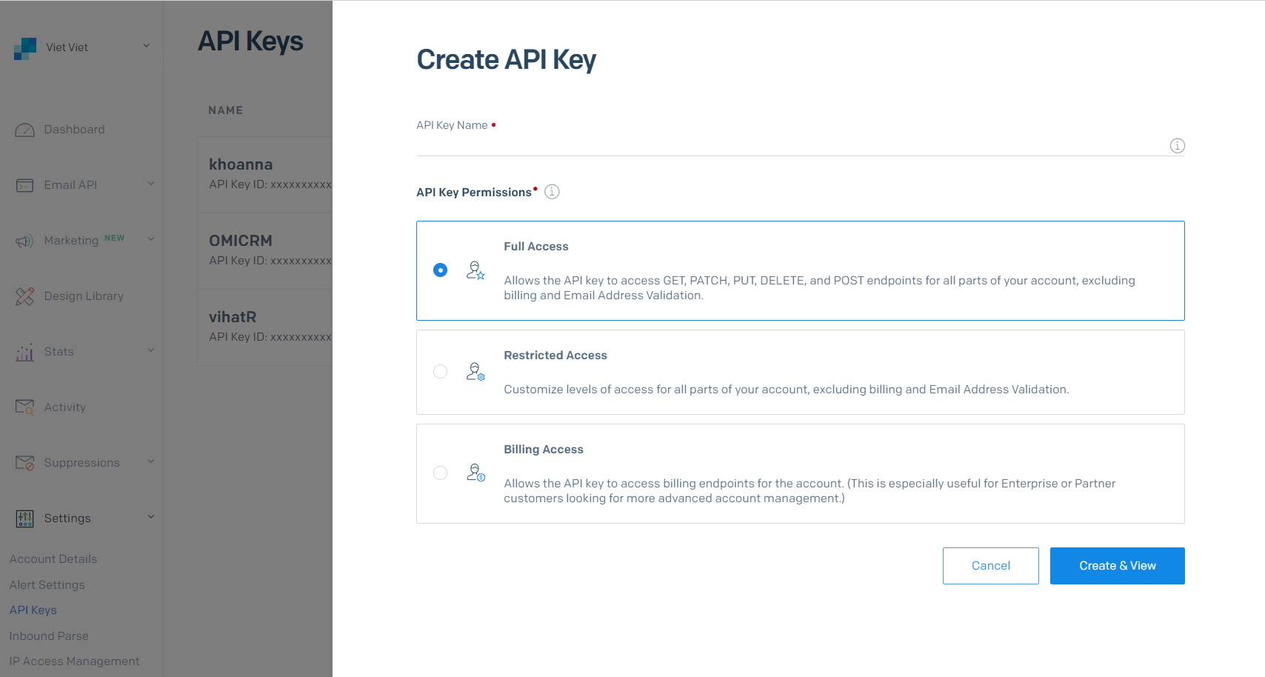Open Inbound Parse settings
Image resolution: width=1265 pixels, height=677 pixels.
tap(49, 636)
